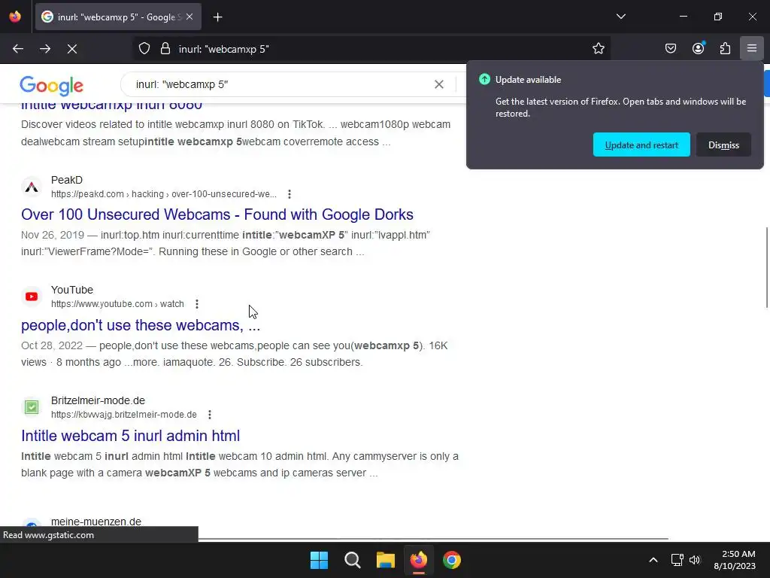The width and height of the screenshot is (770, 578).
Task: Click the 'Update available' notification heading
Action: tap(528, 80)
